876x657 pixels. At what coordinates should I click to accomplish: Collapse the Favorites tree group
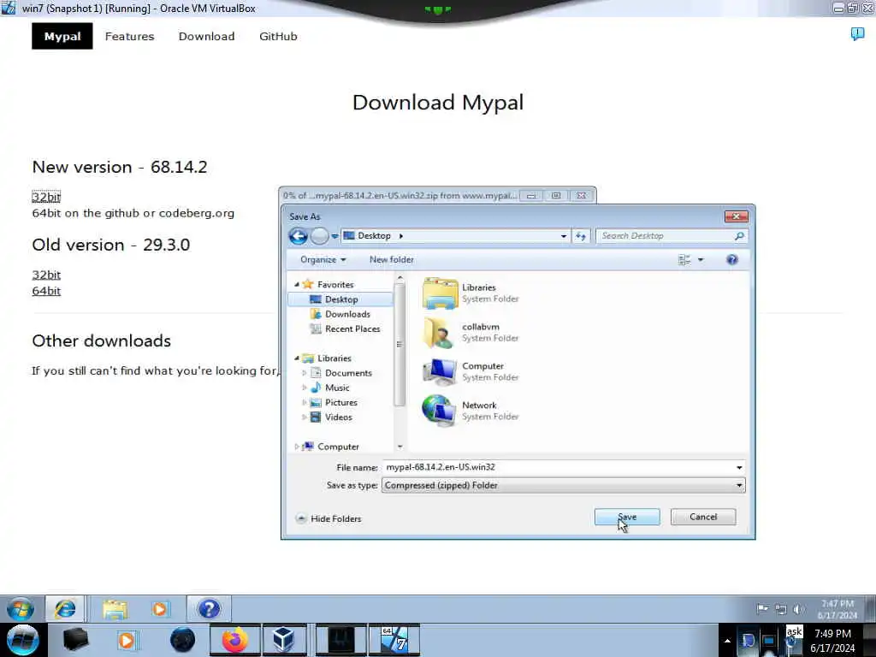(x=297, y=284)
